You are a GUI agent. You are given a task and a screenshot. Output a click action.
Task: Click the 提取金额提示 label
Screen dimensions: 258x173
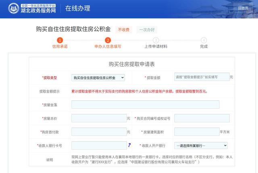50,91
